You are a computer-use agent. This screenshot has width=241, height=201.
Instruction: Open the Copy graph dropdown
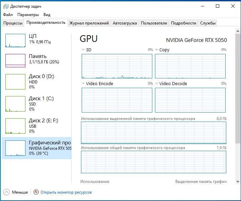coord(157,50)
